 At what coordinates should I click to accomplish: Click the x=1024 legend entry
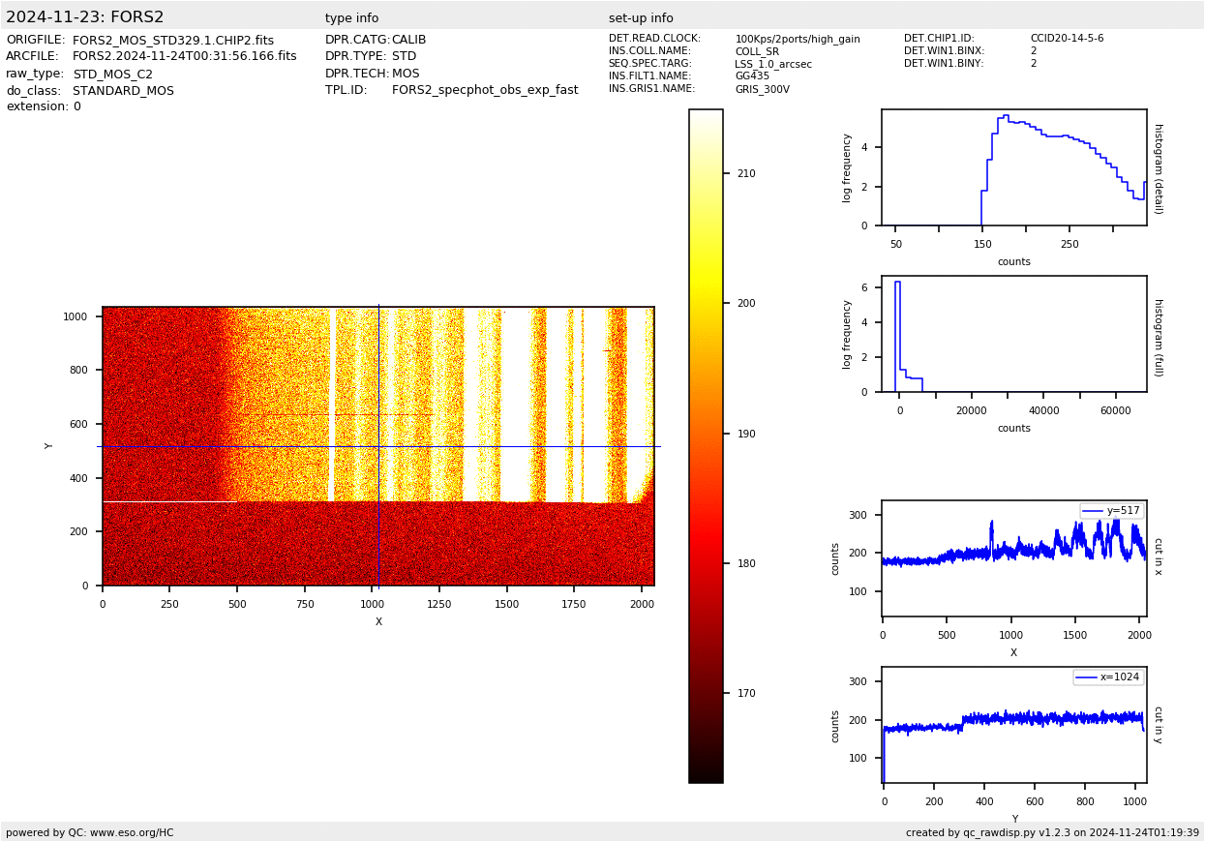1108,677
